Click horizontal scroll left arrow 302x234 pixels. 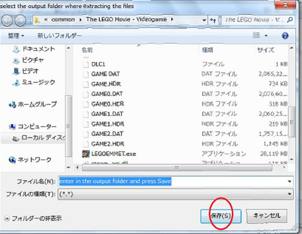77,167
